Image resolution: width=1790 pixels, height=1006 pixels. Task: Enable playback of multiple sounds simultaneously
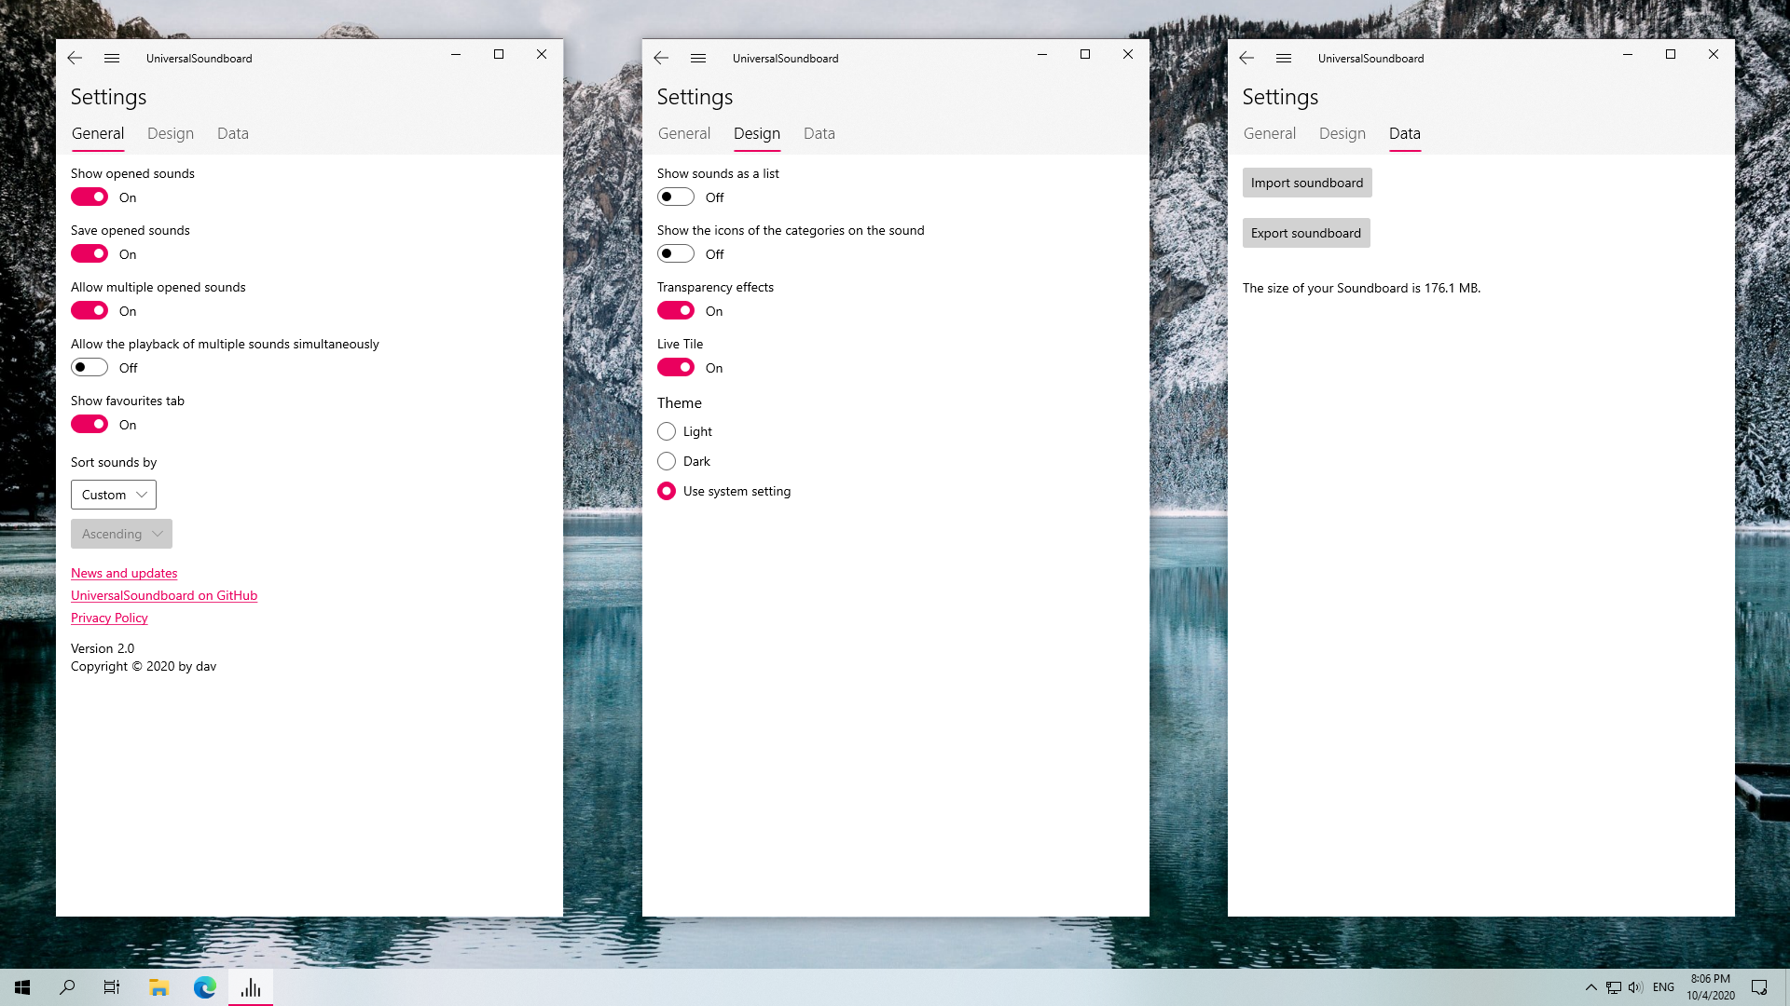pos(89,367)
